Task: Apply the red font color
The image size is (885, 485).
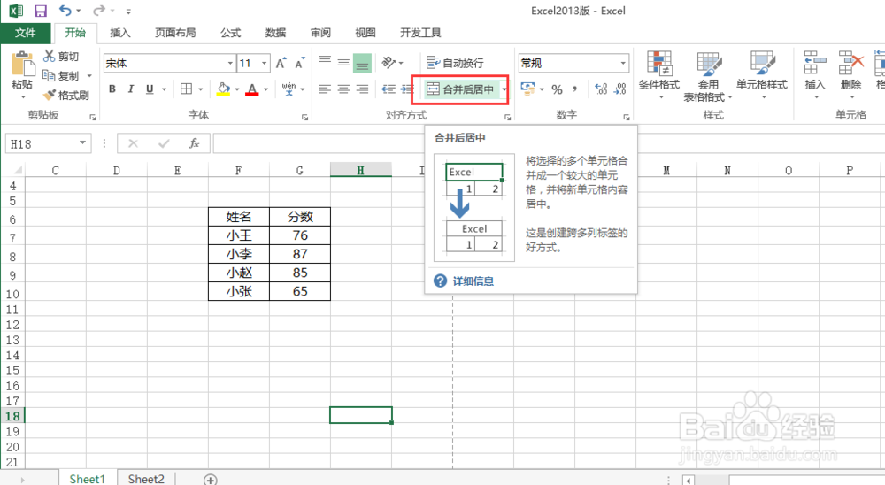Action: (x=252, y=89)
